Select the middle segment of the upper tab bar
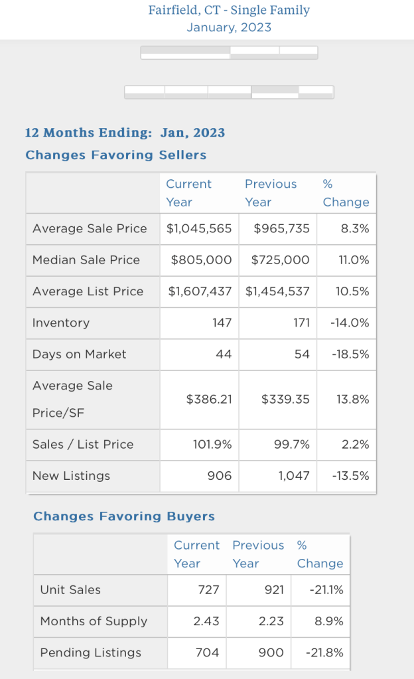The width and height of the screenshot is (414, 679). coord(254,52)
